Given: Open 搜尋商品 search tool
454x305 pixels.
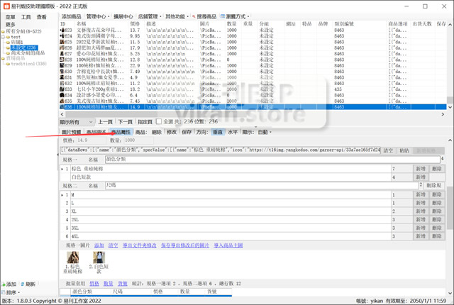Looking at the screenshot, I should [x=193, y=16].
